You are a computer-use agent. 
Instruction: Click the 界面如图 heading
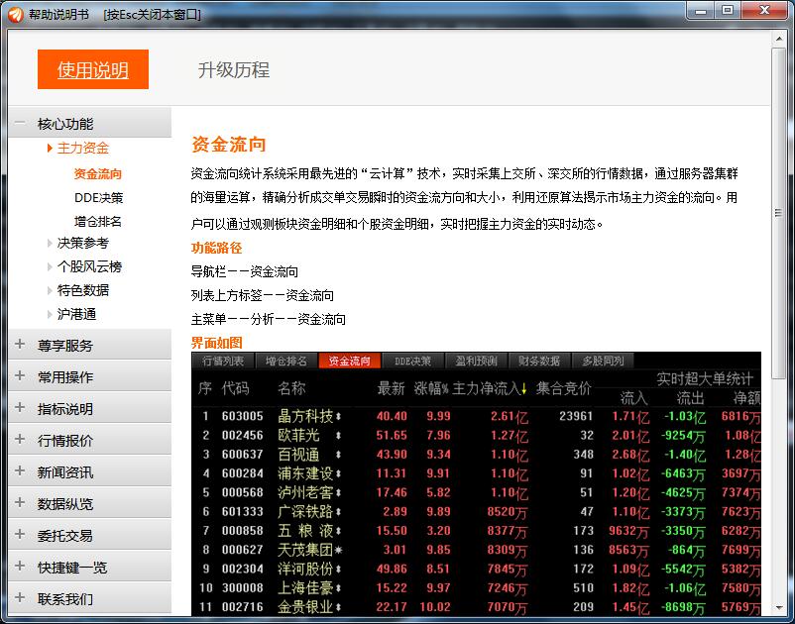click(216, 343)
